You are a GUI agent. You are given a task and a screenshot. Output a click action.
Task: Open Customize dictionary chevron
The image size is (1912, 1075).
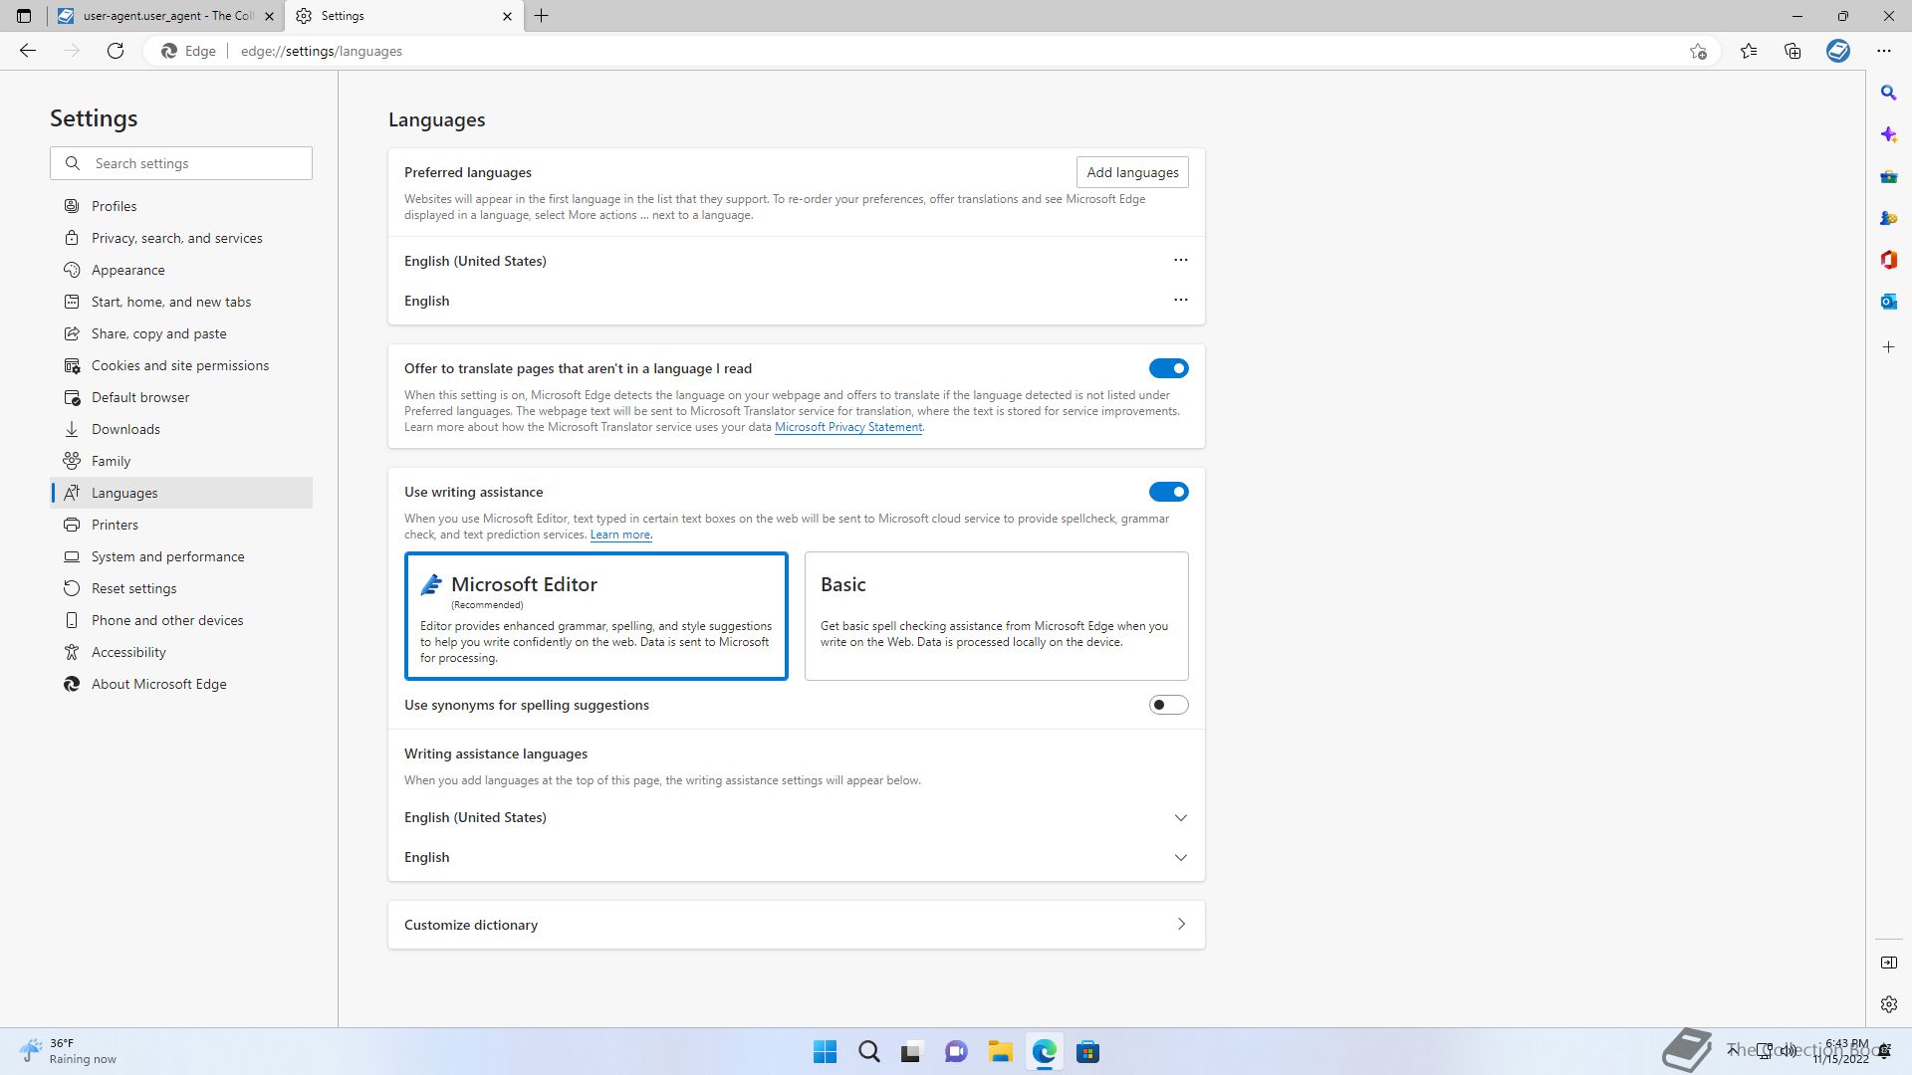point(1181,925)
